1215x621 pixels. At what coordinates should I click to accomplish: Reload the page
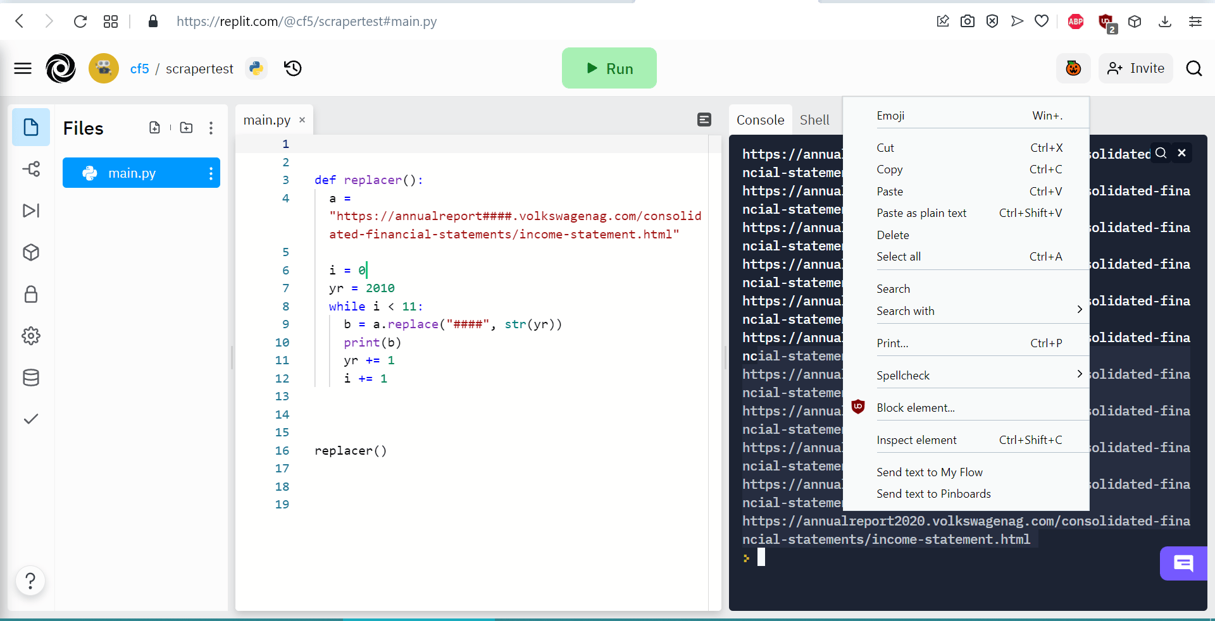click(x=80, y=22)
